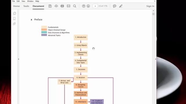The height and width of the screenshot is (104, 186).
Task: Open the File menu
Action: coord(13,1)
